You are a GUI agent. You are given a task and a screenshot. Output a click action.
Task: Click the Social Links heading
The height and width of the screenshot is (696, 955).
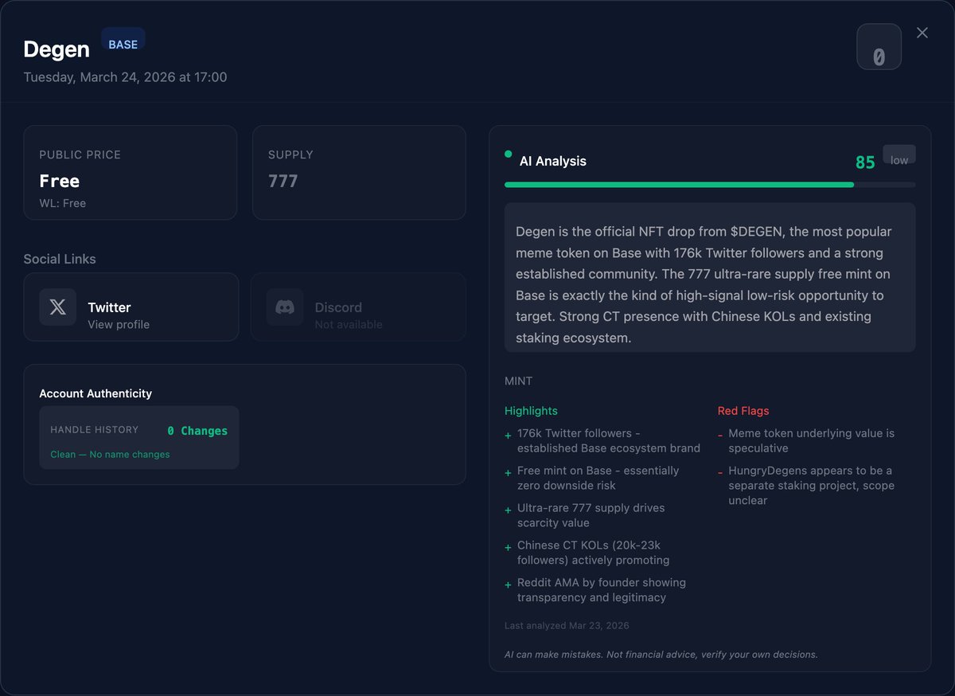[x=60, y=259]
